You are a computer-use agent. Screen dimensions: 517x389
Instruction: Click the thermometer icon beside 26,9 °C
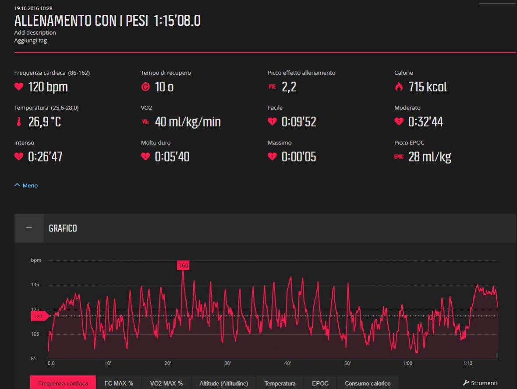point(18,122)
